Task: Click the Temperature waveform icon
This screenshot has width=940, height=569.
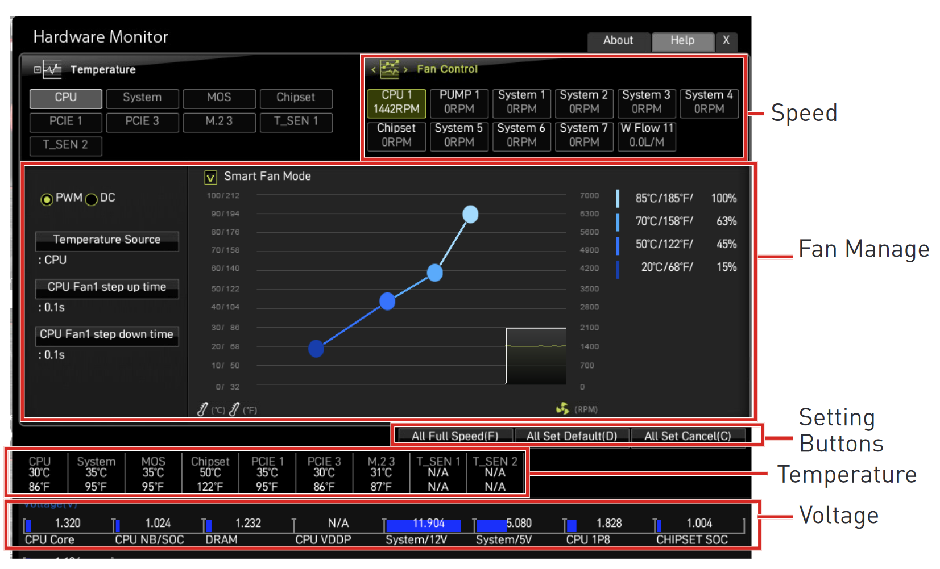Action: coord(52,69)
